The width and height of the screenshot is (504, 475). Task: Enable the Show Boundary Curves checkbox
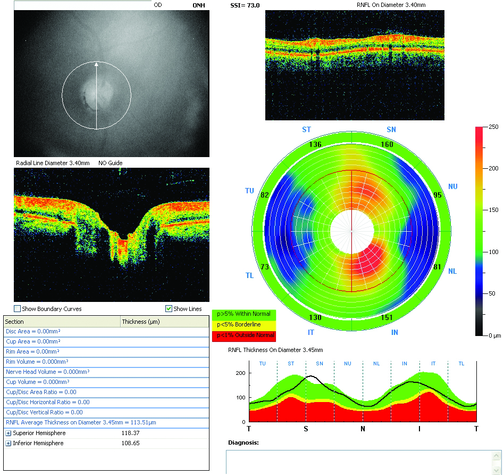pos(18,308)
